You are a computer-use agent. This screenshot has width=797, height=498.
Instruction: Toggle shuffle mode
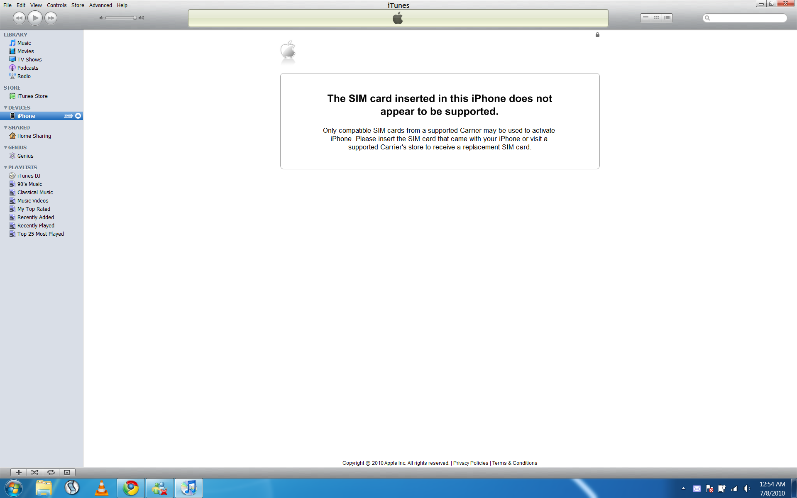click(35, 472)
